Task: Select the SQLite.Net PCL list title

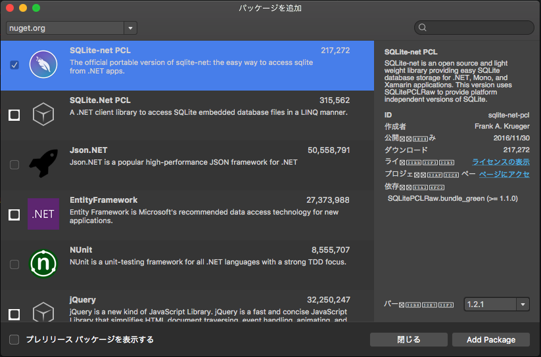Action: [100, 100]
